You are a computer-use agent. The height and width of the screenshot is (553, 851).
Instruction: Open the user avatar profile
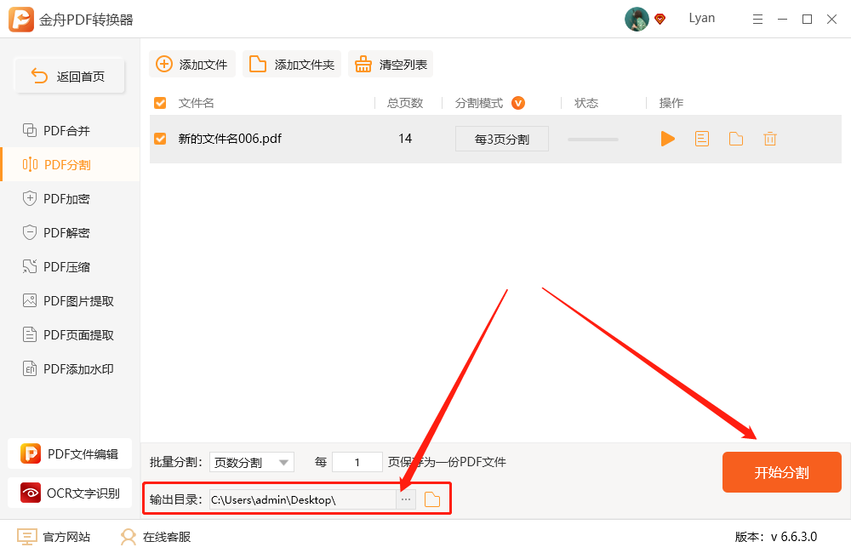click(x=637, y=19)
